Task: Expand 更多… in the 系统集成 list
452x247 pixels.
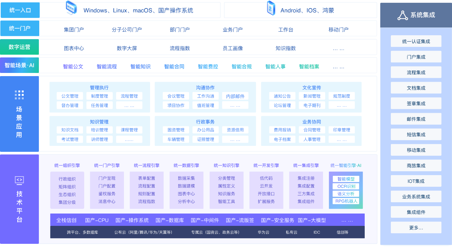Action: (416, 228)
